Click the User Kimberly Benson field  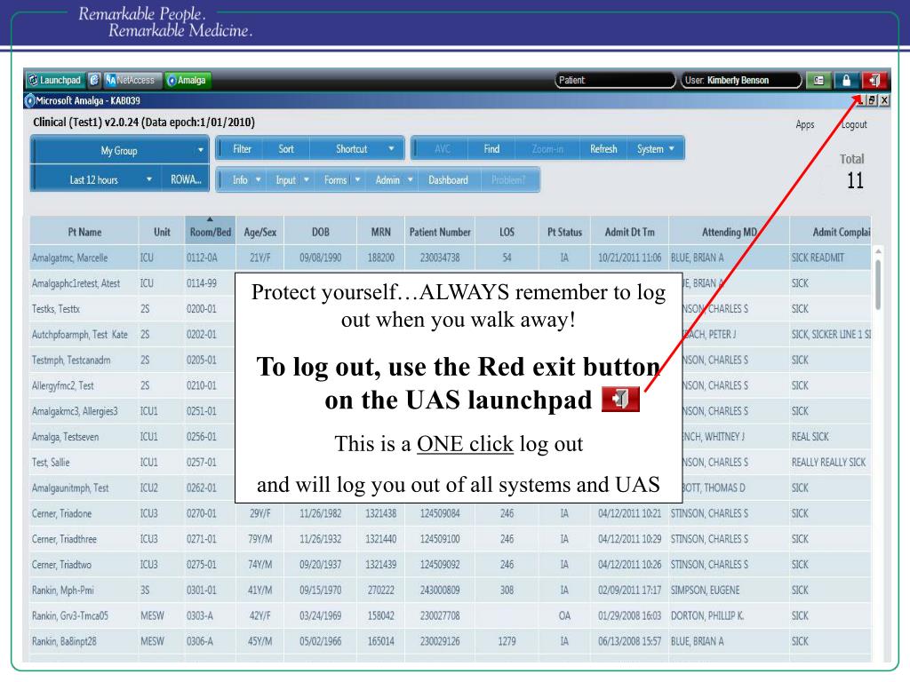(740, 80)
